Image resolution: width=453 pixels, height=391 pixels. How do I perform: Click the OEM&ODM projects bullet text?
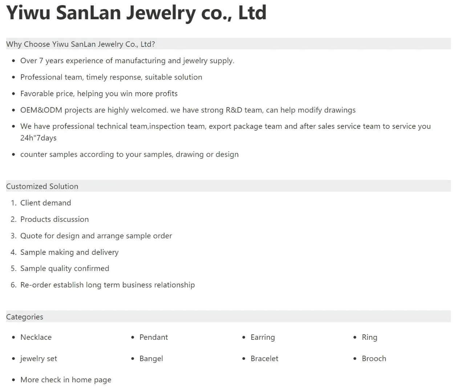pos(188,110)
